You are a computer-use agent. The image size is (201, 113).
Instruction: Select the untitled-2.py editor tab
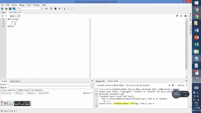tap(15, 12)
